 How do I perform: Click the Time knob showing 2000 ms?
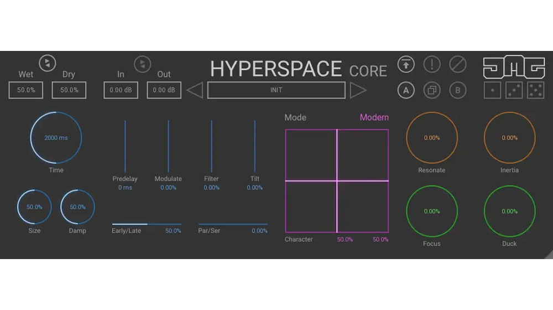56,138
